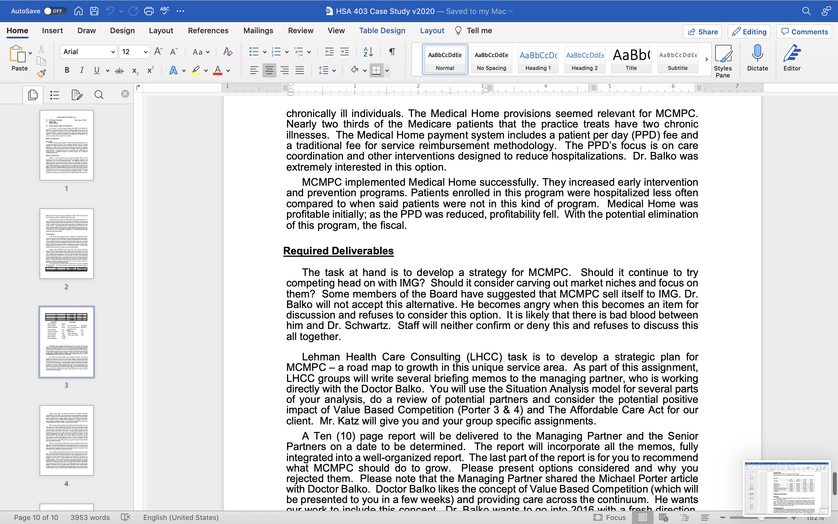Image resolution: width=838 pixels, height=524 pixels.
Task: Apply the Title style
Action: click(631, 59)
